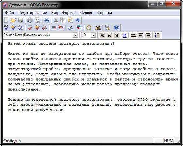Save the document using the floppy disk icon
Viewport: 183px width, 146px height.
coord(21,20)
